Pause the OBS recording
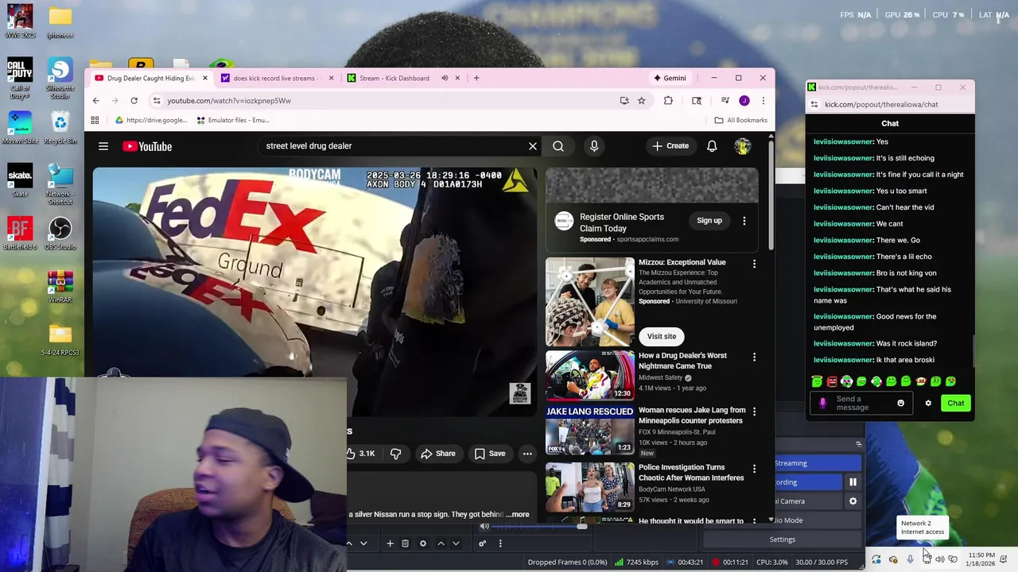 pos(853,482)
